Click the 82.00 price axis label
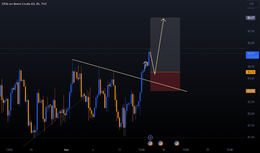This screenshot has height=153, width=260. (x=251, y=113)
